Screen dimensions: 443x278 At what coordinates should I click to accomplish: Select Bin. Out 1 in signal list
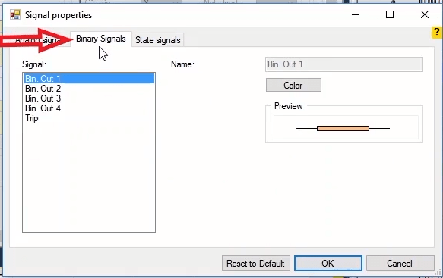(89, 79)
